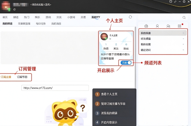This screenshot has height=126, width=191.
Task: Expand the 最近访问 list arrow
Action: coord(183,50)
